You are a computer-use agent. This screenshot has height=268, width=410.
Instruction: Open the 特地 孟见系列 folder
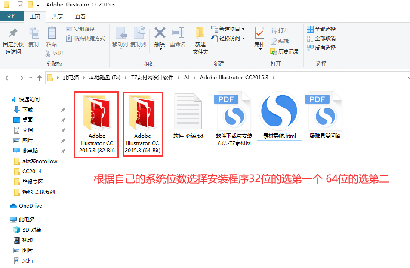coord(34,192)
